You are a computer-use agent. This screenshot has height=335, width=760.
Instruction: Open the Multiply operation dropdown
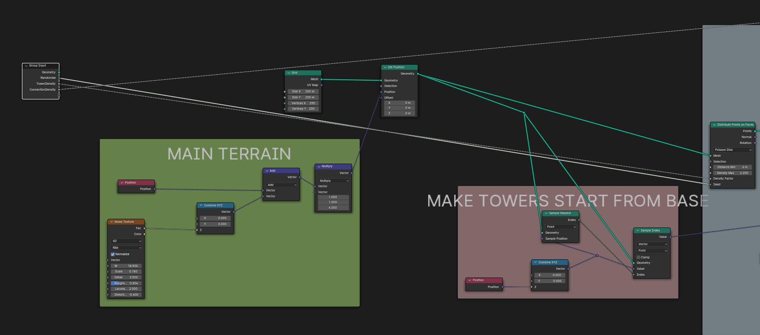(334, 181)
